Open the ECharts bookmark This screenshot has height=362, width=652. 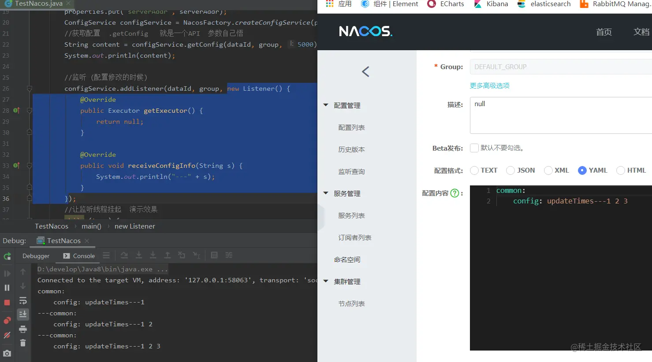446,4
